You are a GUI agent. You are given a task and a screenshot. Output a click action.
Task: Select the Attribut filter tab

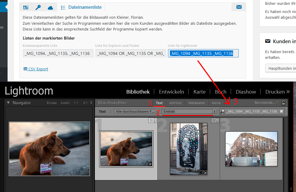pyautogui.click(x=175, y=103)
